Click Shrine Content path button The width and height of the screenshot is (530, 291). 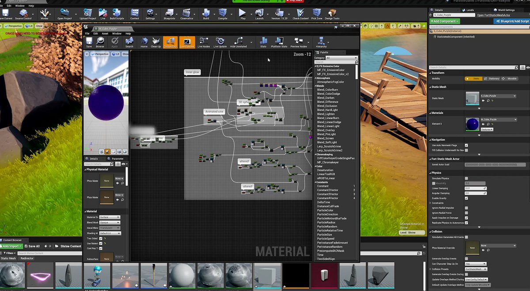pos(71,246)
